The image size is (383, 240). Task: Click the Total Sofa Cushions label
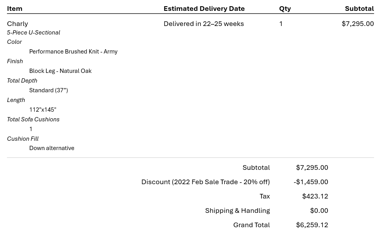pyautogui.click(x=33, y=119)
